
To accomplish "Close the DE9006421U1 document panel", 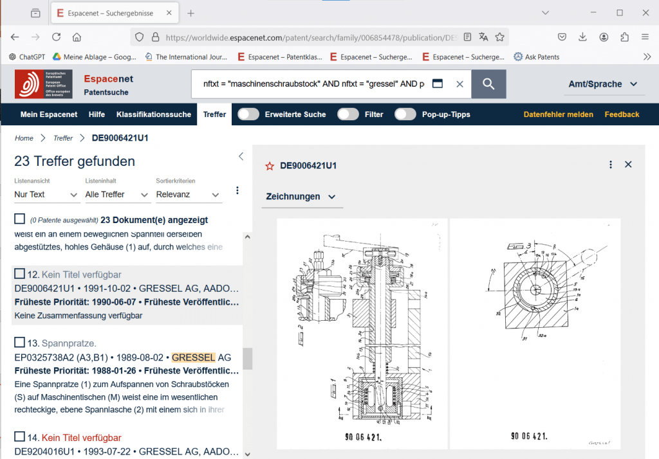I will [x=628, y=165].
